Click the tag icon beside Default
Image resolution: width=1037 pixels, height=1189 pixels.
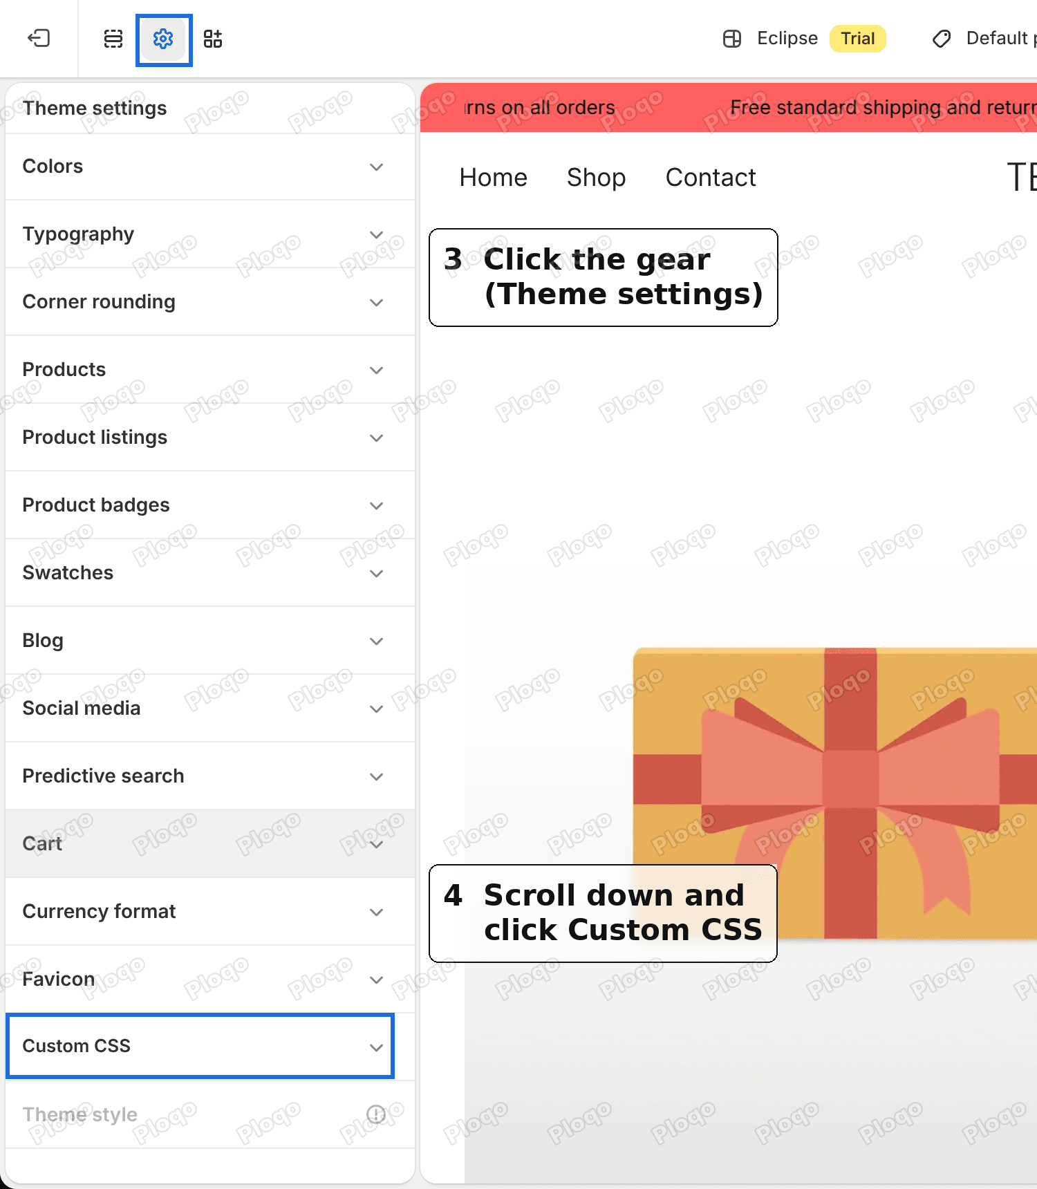click(x=942, y=39)
